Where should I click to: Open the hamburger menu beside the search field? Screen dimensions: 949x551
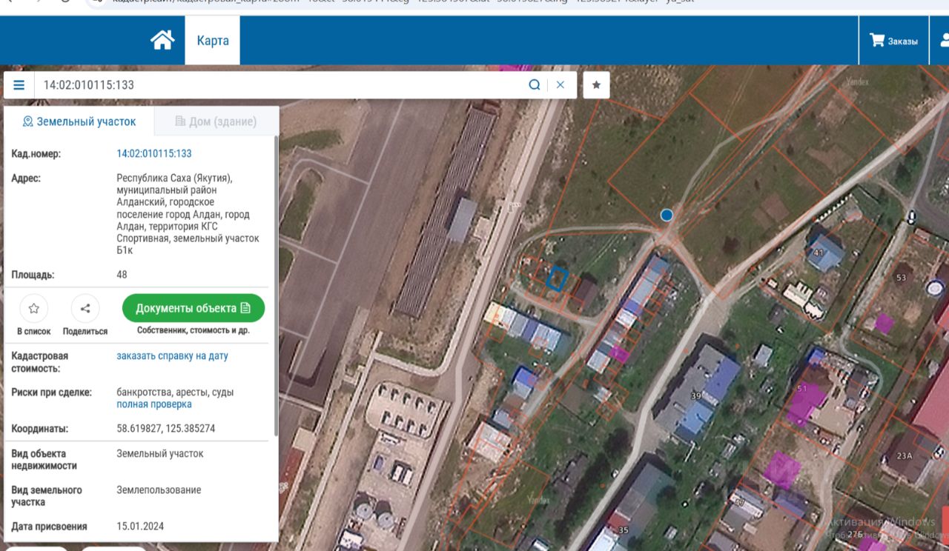click(x=19, y=85)
